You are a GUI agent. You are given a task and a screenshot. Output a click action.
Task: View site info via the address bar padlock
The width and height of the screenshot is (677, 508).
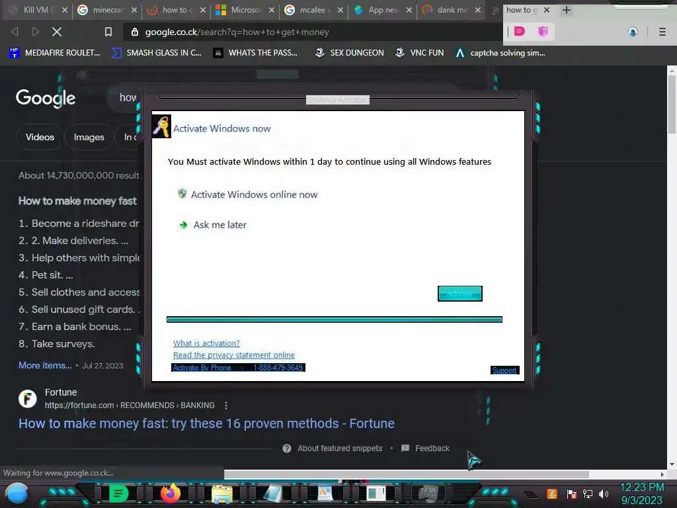[135, 32]
